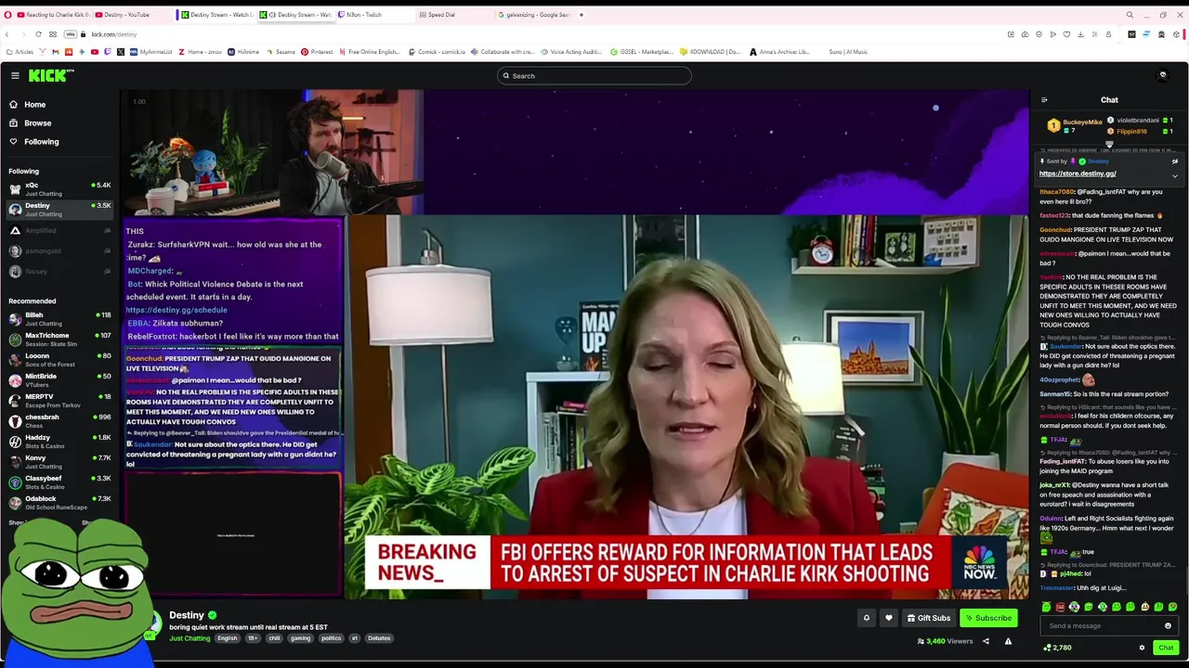Open recommended channel MintBride
The height and width of the screenshot is (668, 1189).
[59, 379]
